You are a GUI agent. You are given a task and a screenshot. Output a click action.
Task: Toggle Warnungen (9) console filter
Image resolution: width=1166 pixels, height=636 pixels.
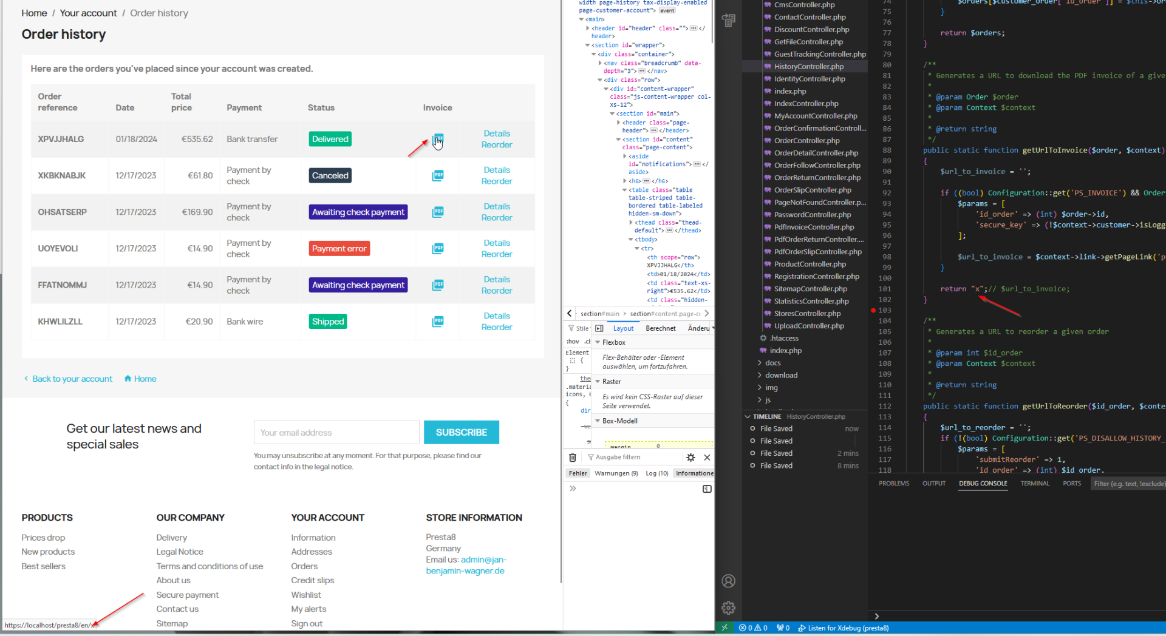(x=616, y=473)
